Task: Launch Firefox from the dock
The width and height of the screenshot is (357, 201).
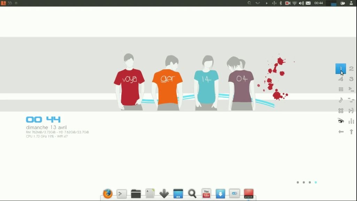Action: tap(107, 193)
